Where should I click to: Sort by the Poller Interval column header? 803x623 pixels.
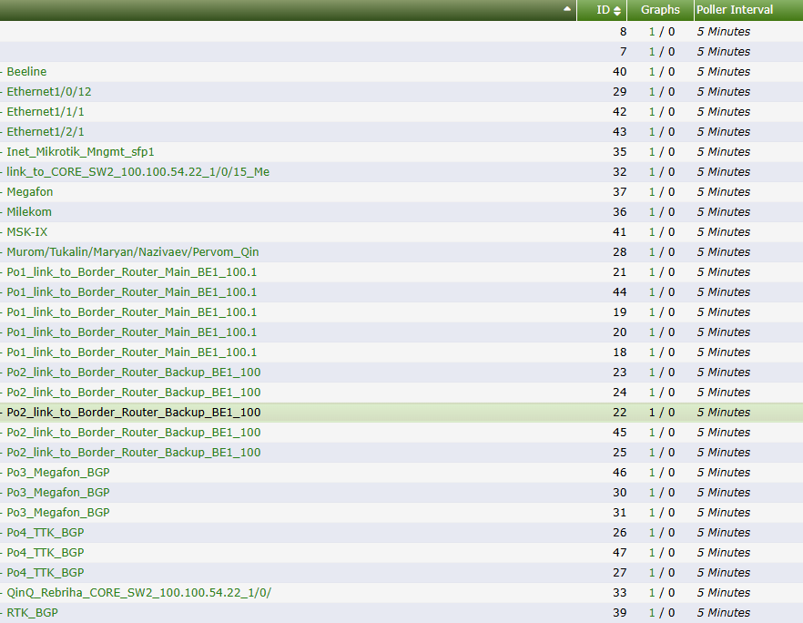click(735, 10)
